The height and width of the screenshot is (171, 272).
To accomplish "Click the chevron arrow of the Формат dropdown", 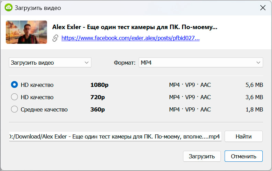I will click(x=258, y=63).
